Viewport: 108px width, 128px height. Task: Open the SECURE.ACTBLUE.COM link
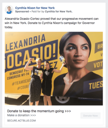21,121
